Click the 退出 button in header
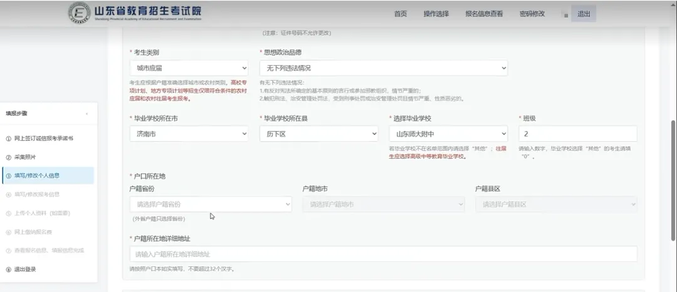677x292 pixels. pyautogui.click(x=584, y=14)
